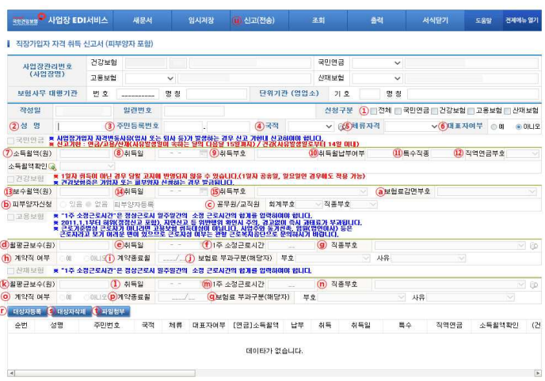
Task: Open calendar icon for 건강보험 취득일
Action: 204,191
